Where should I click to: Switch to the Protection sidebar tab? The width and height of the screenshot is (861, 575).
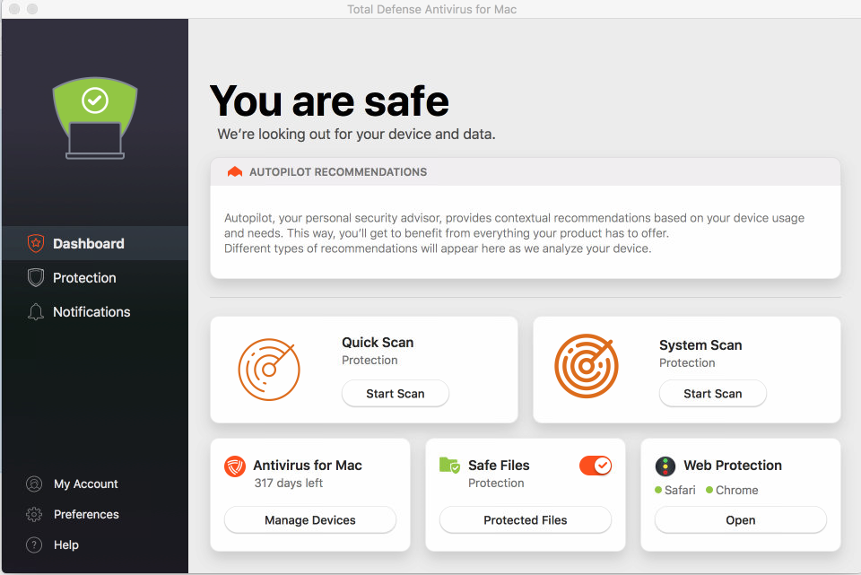84,278
